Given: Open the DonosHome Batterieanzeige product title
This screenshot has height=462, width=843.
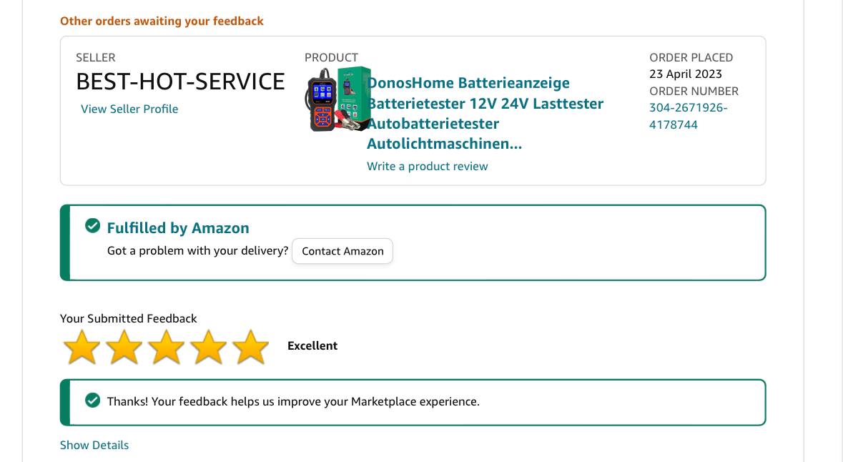Looking at the screenshot, I should [485, 113].
